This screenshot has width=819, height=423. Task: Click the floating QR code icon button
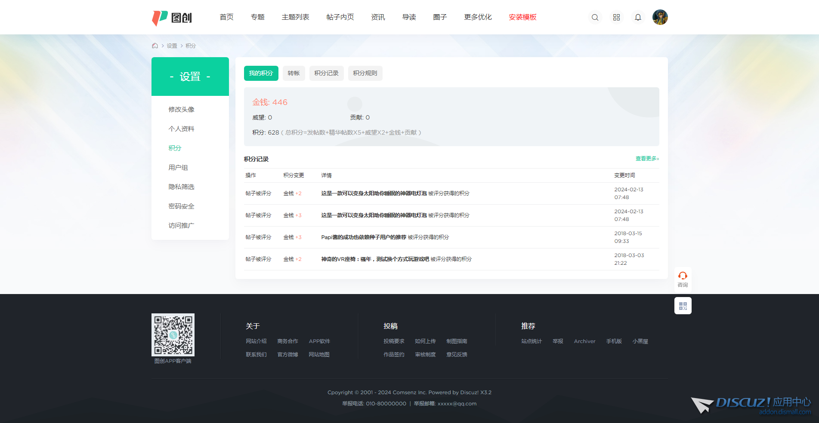click(683, 306)
